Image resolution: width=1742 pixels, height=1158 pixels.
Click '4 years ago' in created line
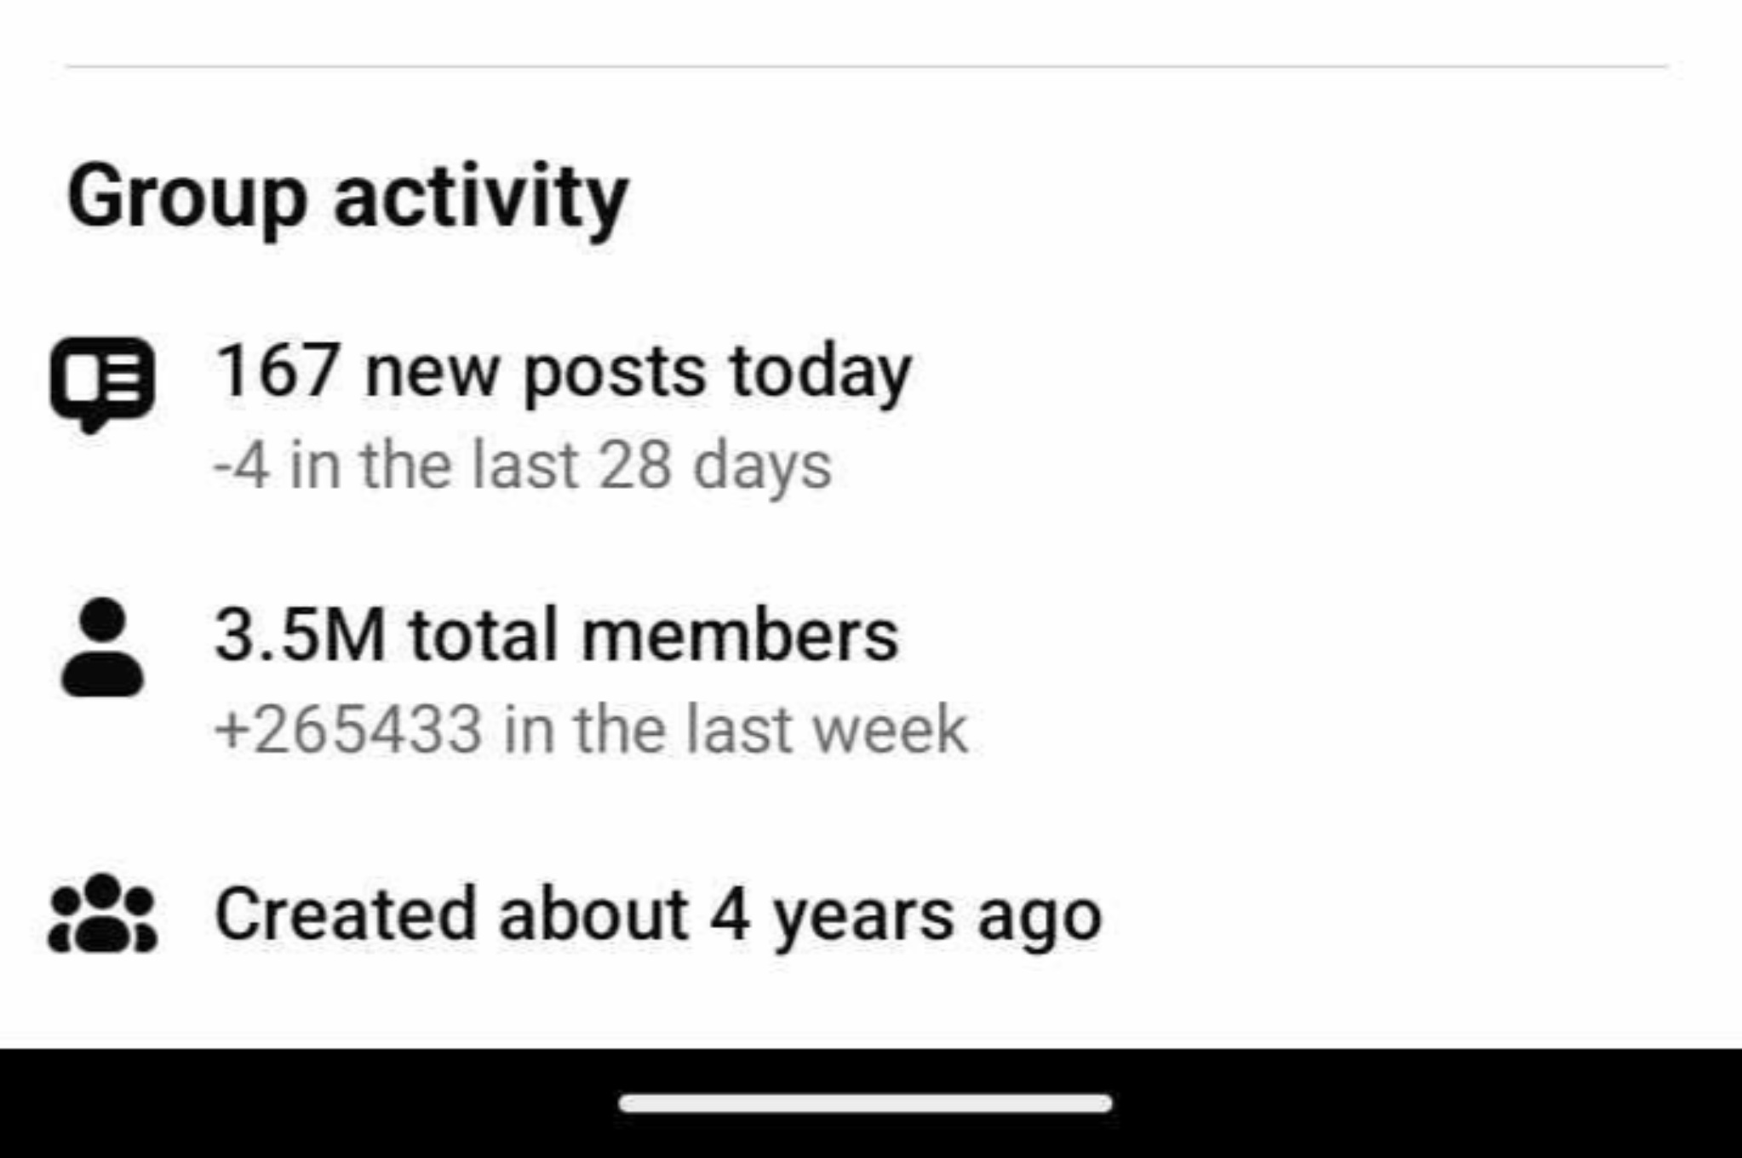(x=906, y=916)
